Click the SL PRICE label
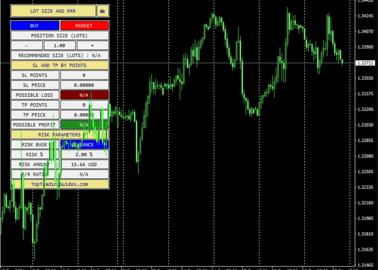Image resolution: width=378 pixels, height=270 pixels. [35, 85]
